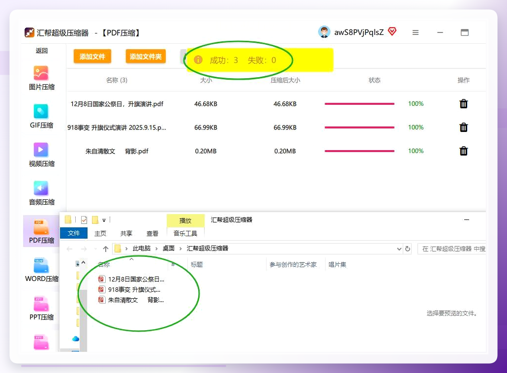Expand the recent locations dropdown in Explorer

click(x=95, y=249)
